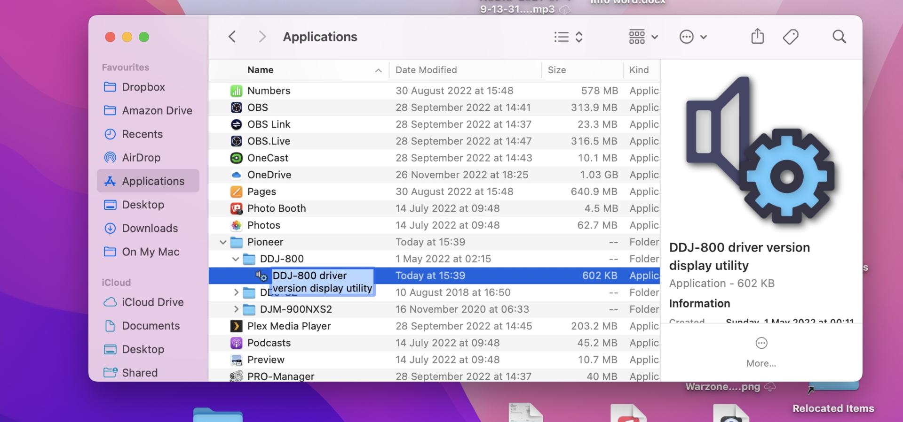This screenshot has width=903, height=422.
Task: Go forward using the forward chevron
Action: 262,37
